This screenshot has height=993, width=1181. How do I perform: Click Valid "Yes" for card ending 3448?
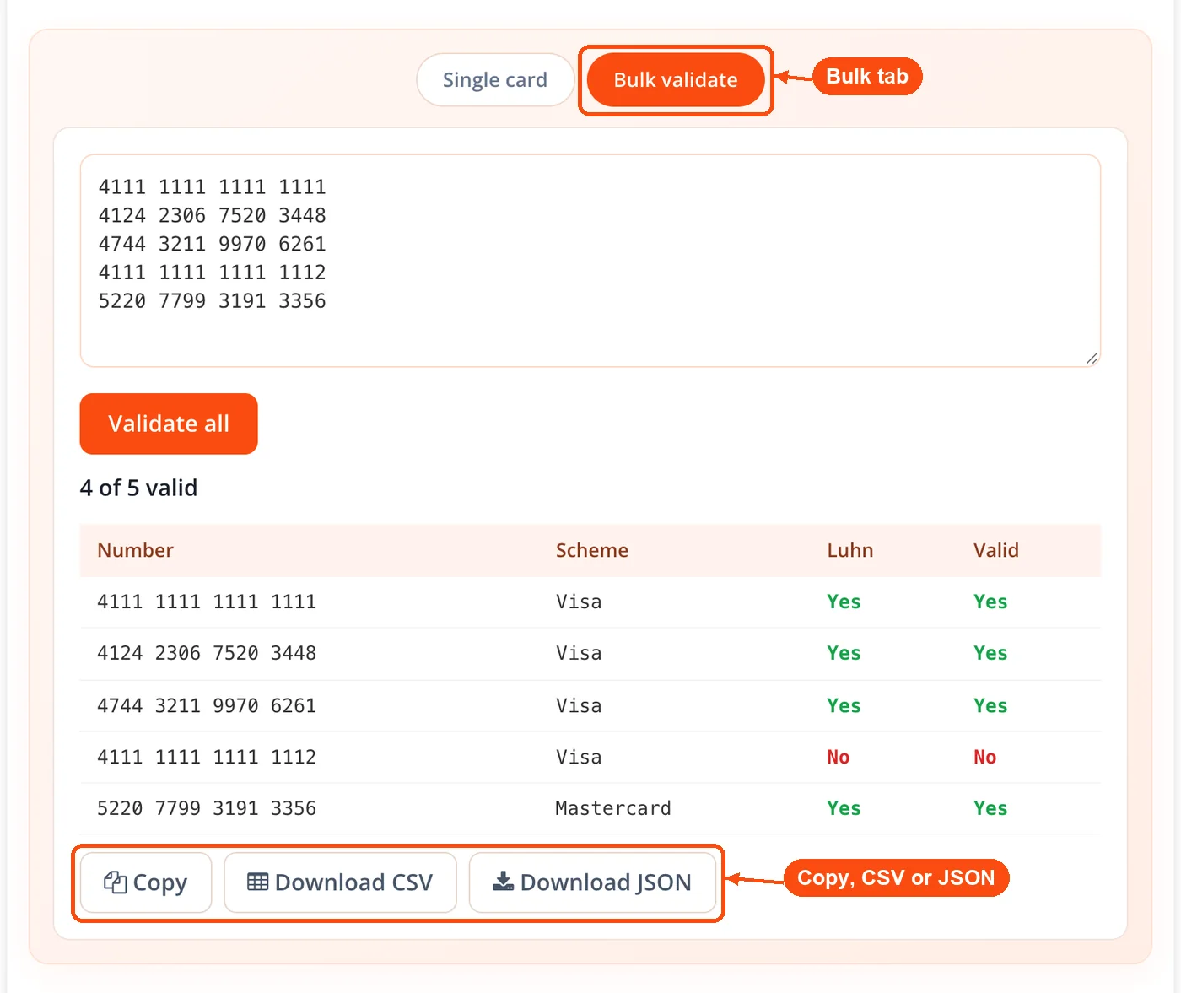coord(990,653)
